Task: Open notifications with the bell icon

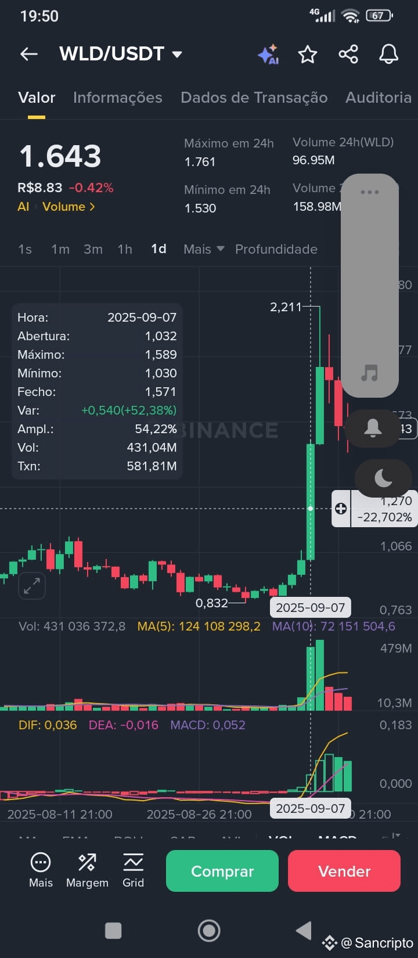Action: coord(388,54)
